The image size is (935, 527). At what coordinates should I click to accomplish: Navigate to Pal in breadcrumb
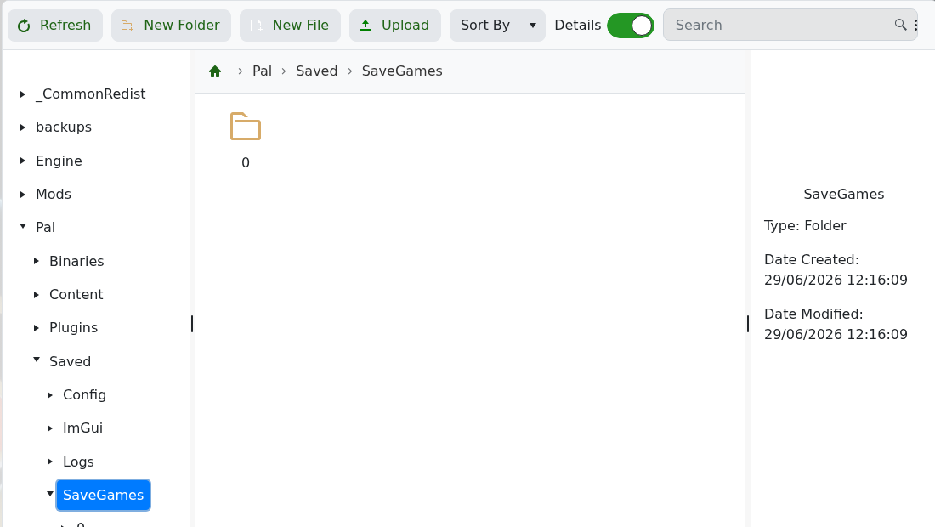coord(262,71)
